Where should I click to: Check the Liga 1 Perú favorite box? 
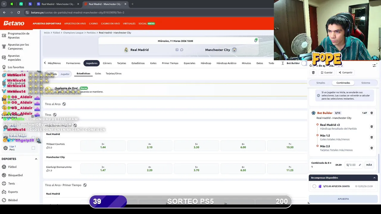(33, 148)
